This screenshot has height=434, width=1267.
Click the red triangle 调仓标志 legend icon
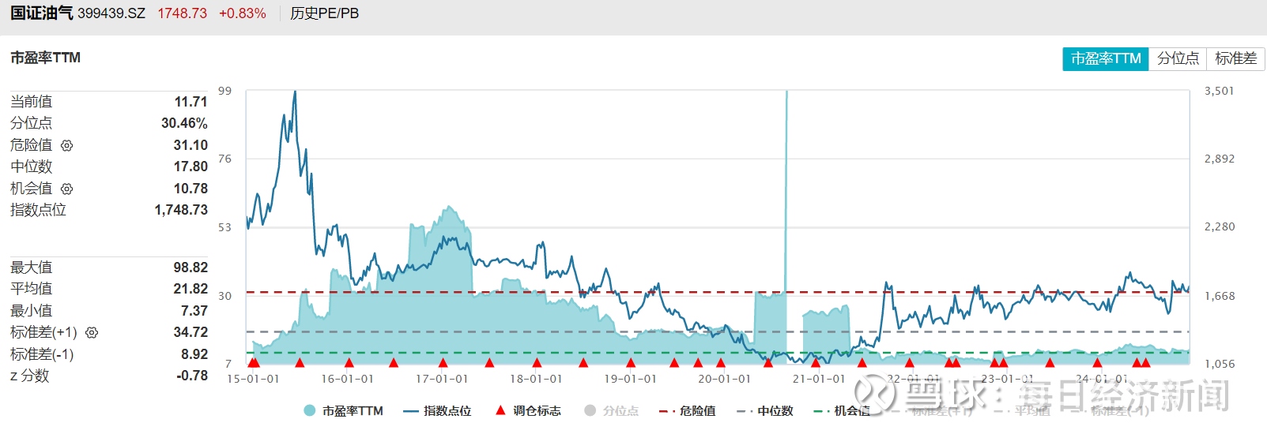click(500, 410)
